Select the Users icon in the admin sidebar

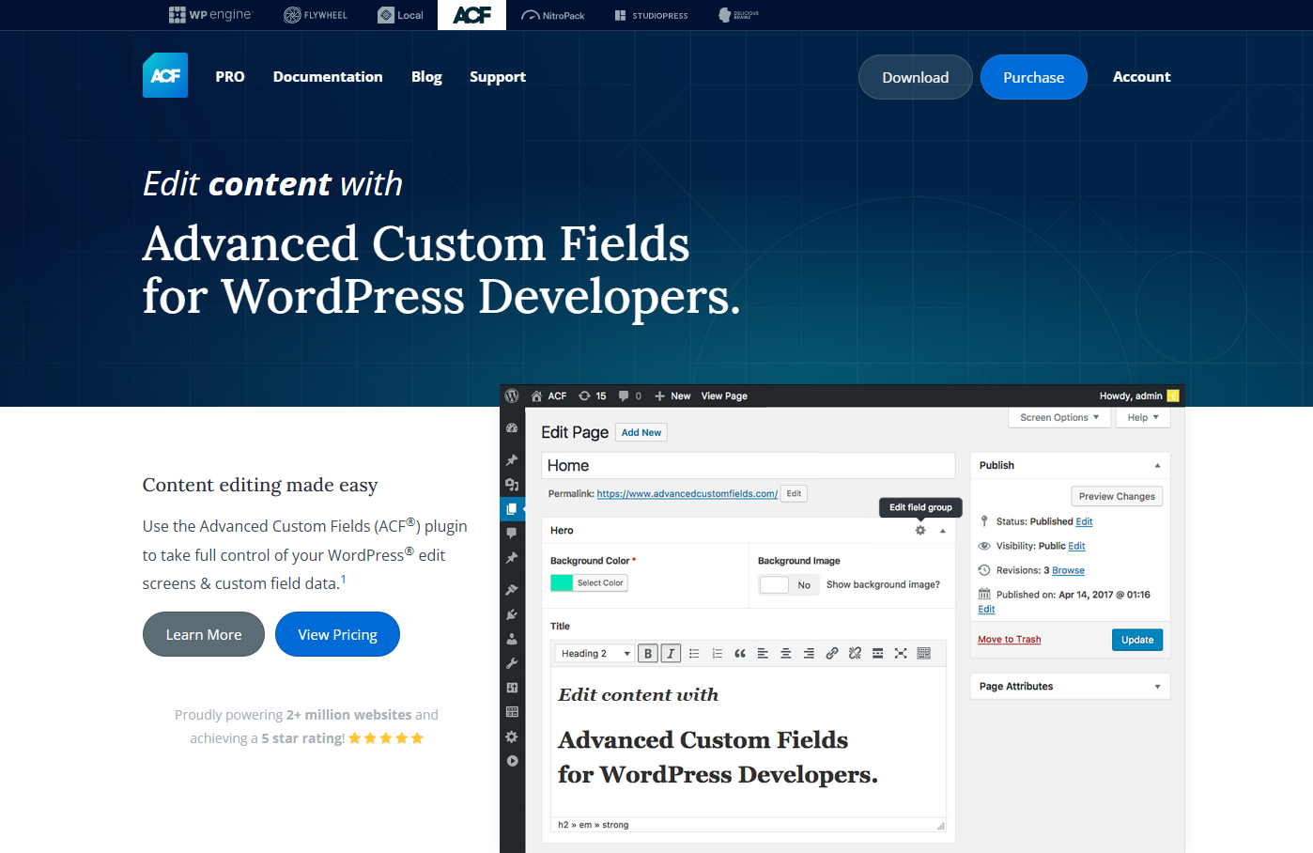512,638
